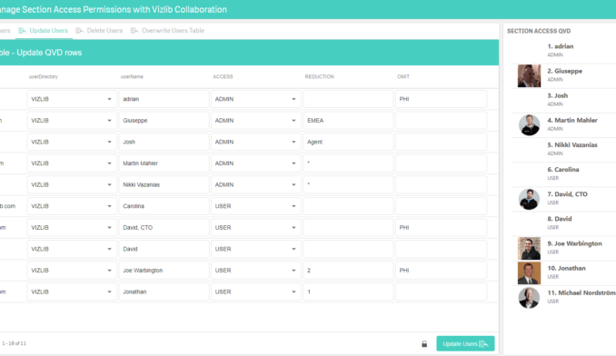The height and width of the screenshot is (356, 616).
Task: Open ACCESS dropdown for David, CTO row
Action: coord(256,228)
